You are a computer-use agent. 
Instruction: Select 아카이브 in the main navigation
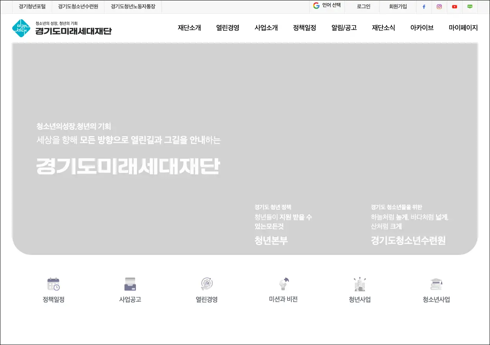(422, 28)
